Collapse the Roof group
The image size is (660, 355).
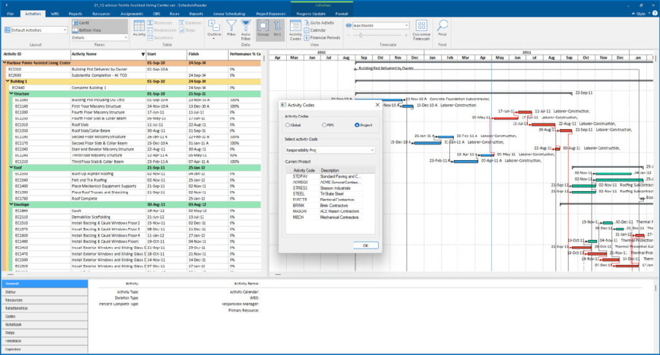tap(11, 167)
